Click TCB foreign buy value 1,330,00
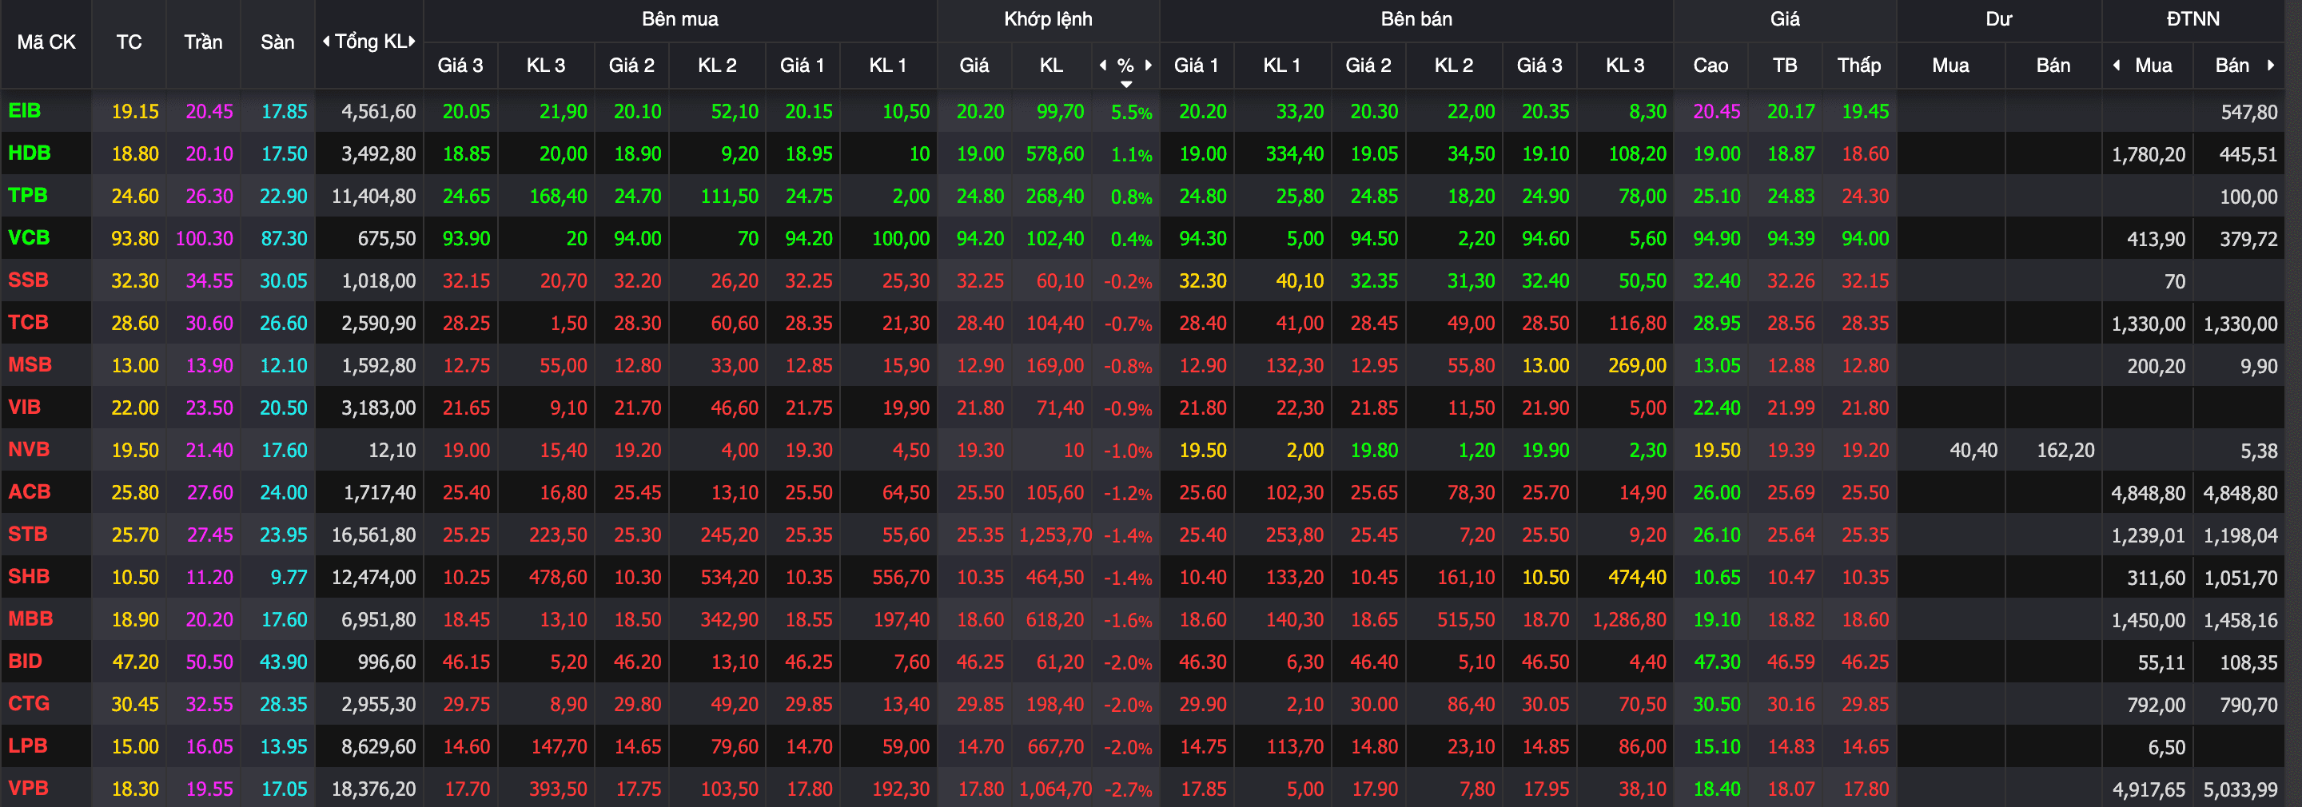Screen dimensions: 2302x807 coord(2149,324)
